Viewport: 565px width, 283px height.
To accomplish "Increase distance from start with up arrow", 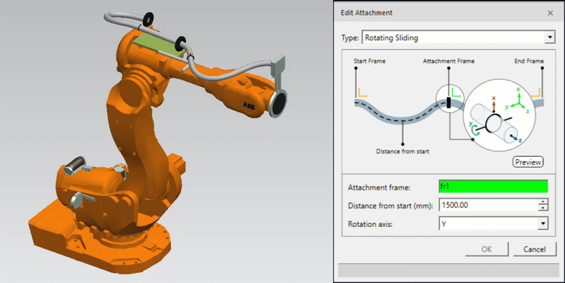I will pyautogui.click(x=543, y=202).
